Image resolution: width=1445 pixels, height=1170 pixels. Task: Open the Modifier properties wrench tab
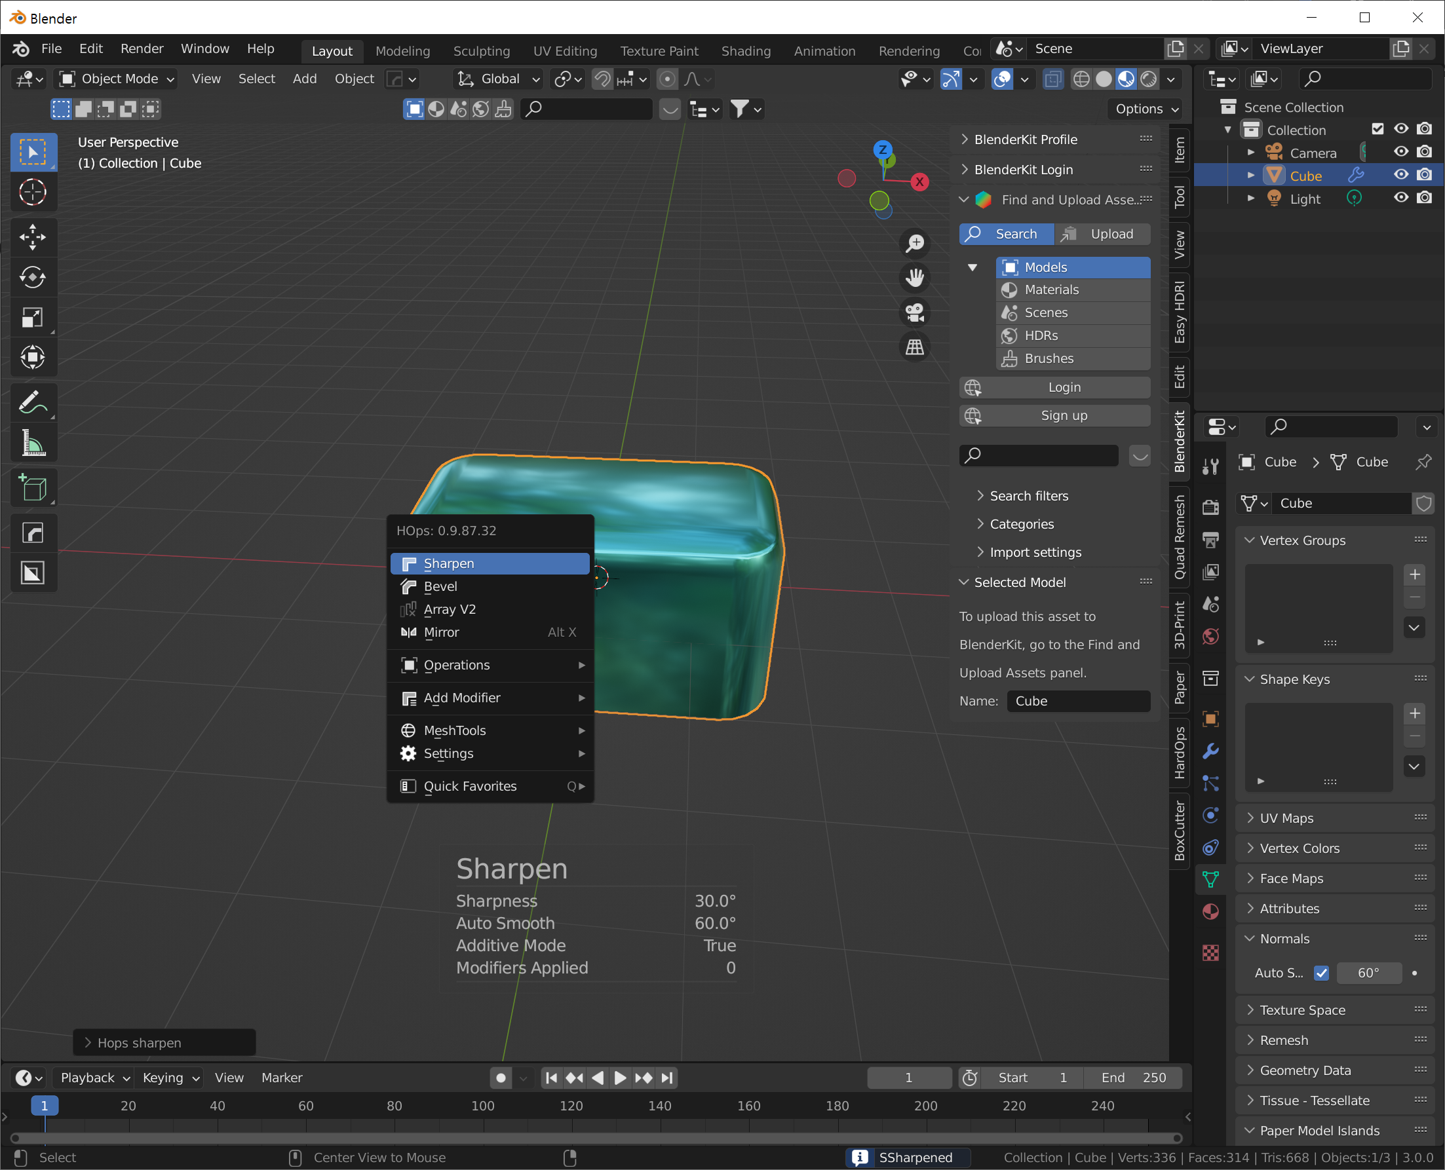pos(1210,751)
